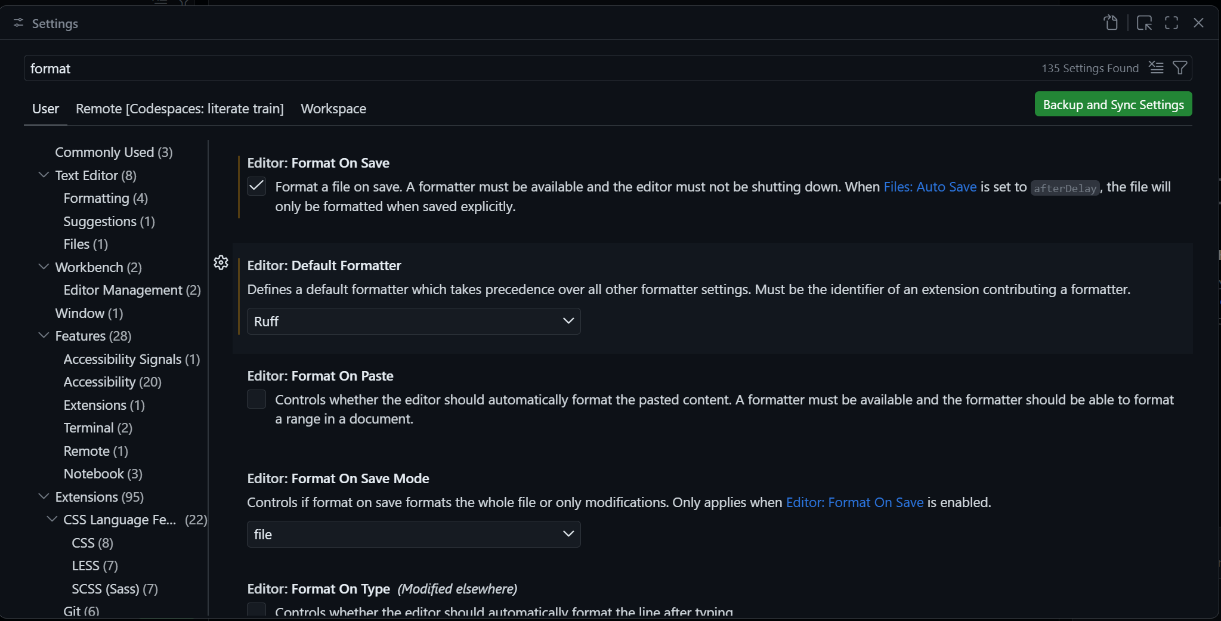Select Accessibility Signals (1) category

(132, 359)
